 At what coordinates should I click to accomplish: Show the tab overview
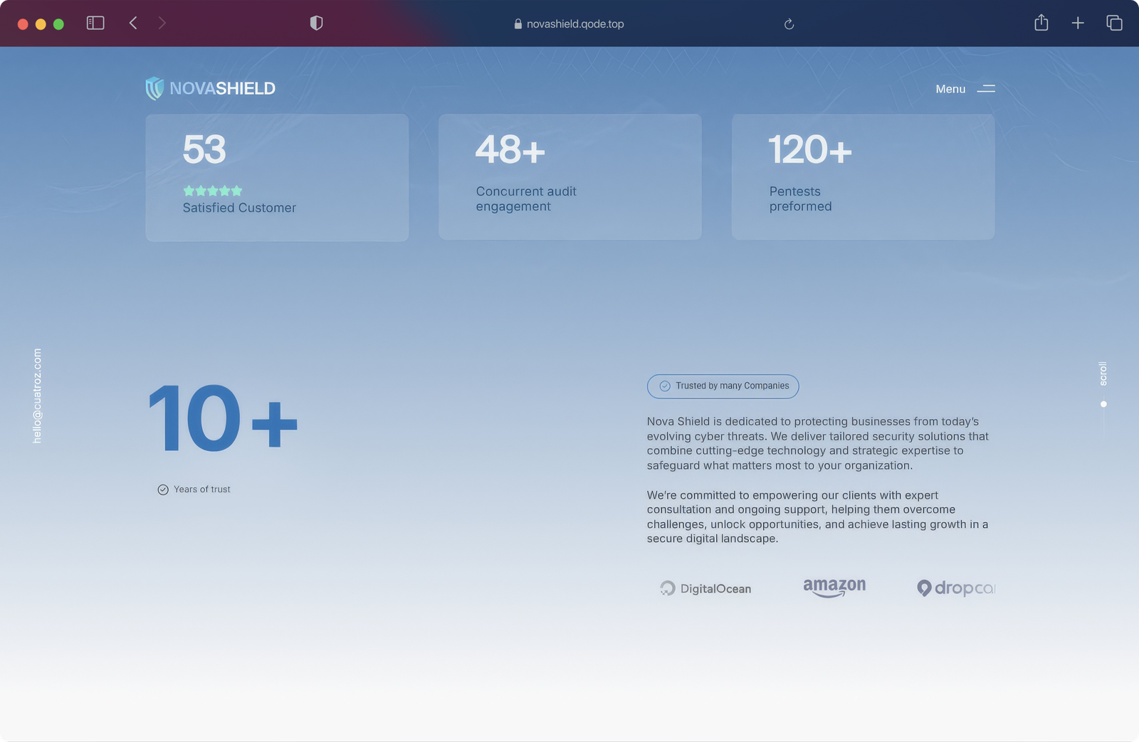[1114, 23]
